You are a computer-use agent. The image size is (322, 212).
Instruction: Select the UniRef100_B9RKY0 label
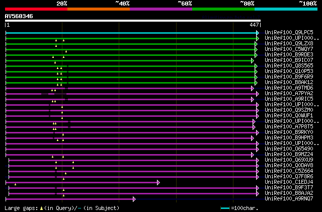(x=289, y=132)
